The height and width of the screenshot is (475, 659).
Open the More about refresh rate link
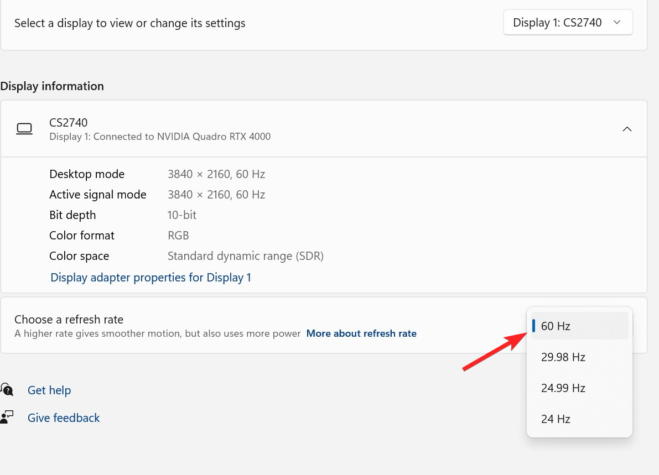click(361, 333)
